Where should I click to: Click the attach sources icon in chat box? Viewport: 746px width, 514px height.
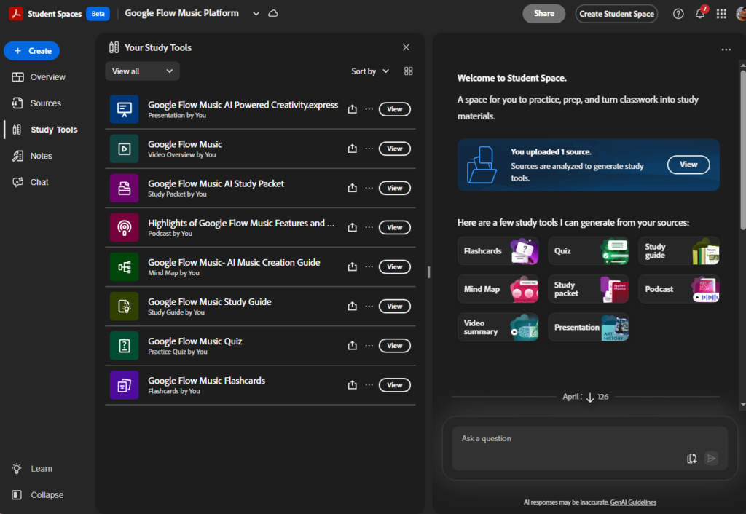692,459
